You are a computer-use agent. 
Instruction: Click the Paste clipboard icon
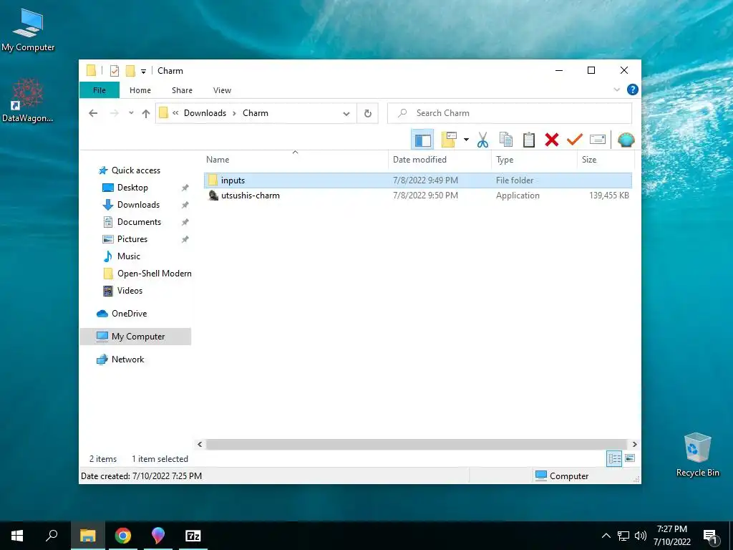(x=529, y=140)
